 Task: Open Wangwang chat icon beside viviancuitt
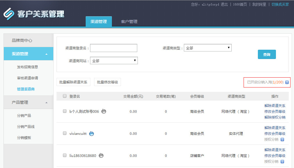tap(91, 133)
